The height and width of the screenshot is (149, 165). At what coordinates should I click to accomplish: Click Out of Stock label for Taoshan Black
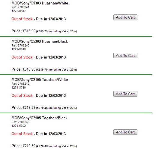22,134
